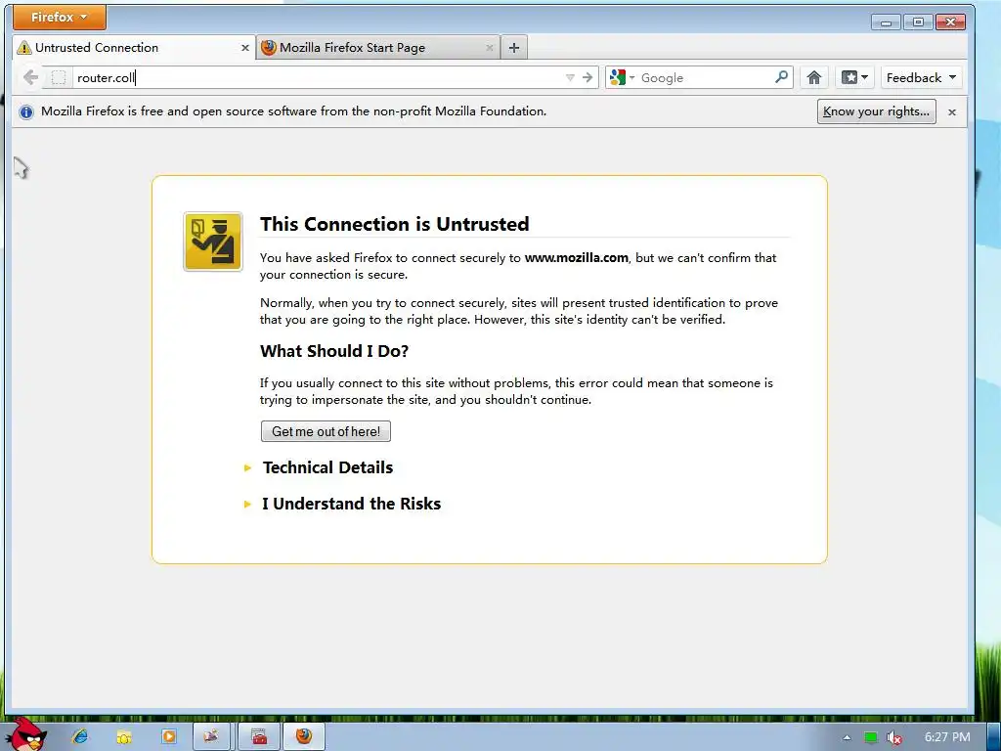Go back with the back arrow
1001x751 pixels.
[x=30, y=78]
